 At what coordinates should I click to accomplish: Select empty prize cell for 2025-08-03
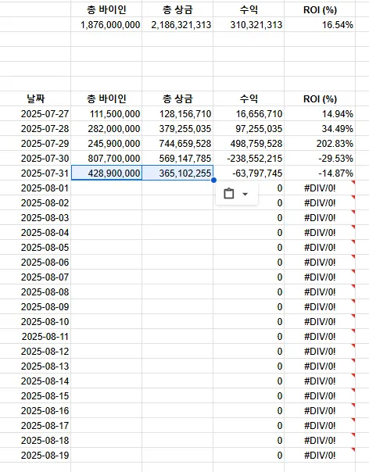(177, 218)
